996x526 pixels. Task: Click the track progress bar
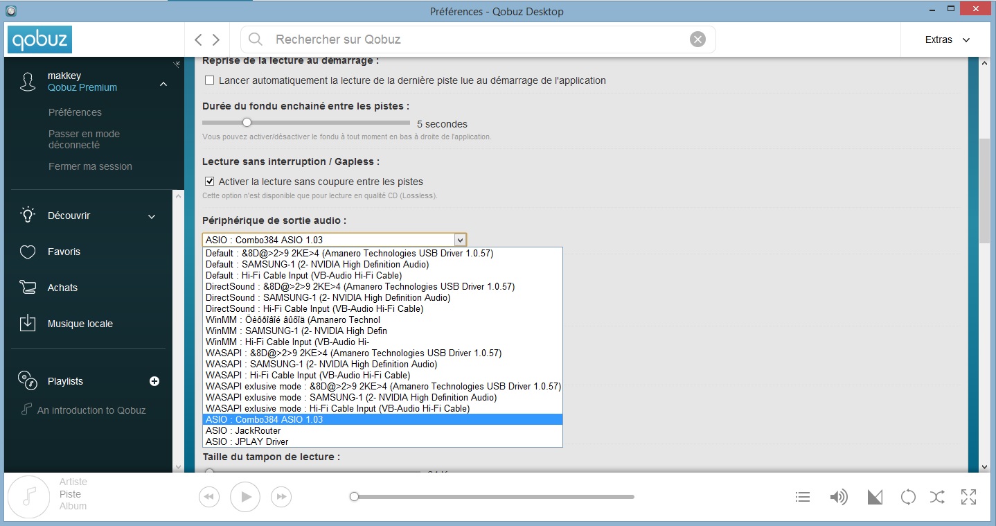494,496
